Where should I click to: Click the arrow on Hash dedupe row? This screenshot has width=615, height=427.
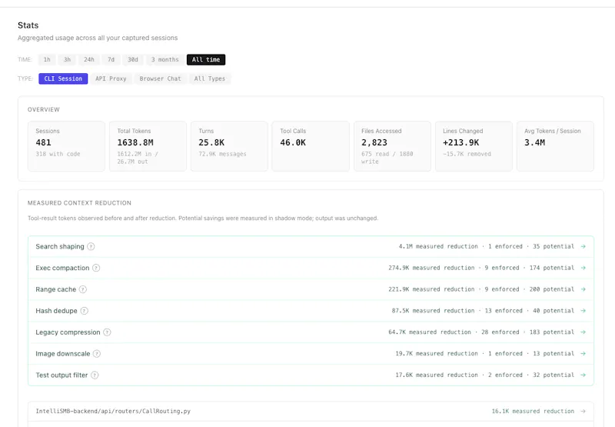[x=583, y=311]
